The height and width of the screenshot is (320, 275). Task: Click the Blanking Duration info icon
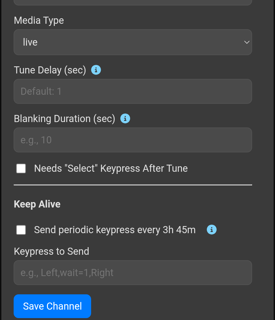125,119
